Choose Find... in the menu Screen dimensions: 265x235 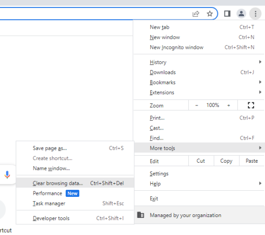point(199,138)
